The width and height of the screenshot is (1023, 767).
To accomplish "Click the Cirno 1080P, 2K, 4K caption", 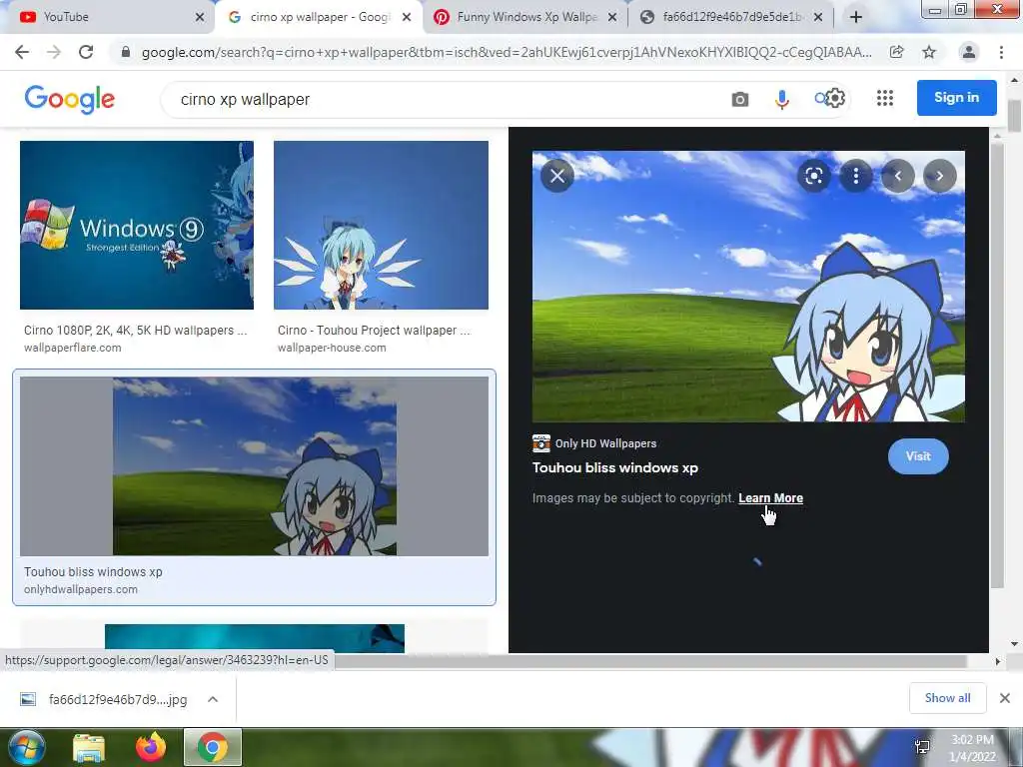I will tap(136, 330).
